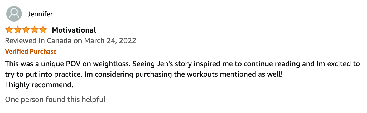Click the first orange rating star
This screenshot has height=113, width=367.
pyautogui.click(x=9, y=30)
